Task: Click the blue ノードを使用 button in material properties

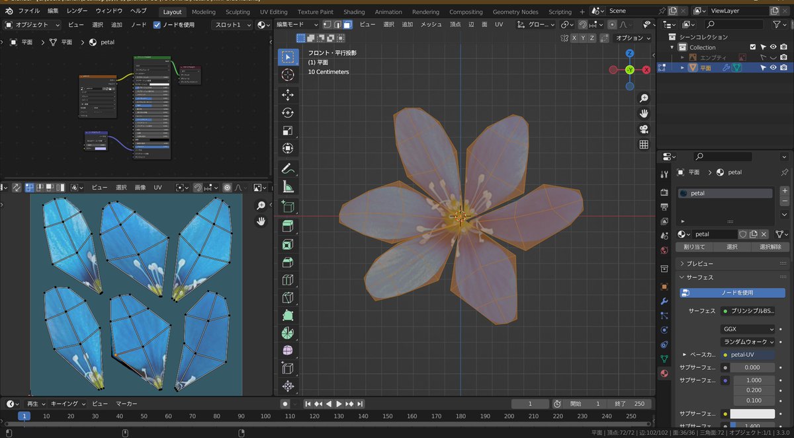Action: (x=732, y=293)
